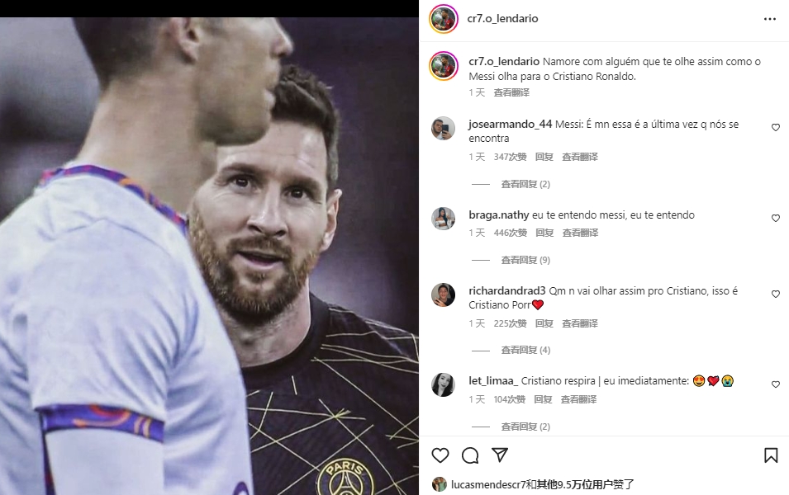Like josearmando_44's comment
Image resolution: width=789 pixels, height=495 pixels.
click(776, 128)
